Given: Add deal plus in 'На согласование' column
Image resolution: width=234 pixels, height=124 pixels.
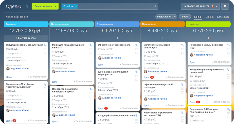Looking at the screenshot, I should click(x=72, y=38).
